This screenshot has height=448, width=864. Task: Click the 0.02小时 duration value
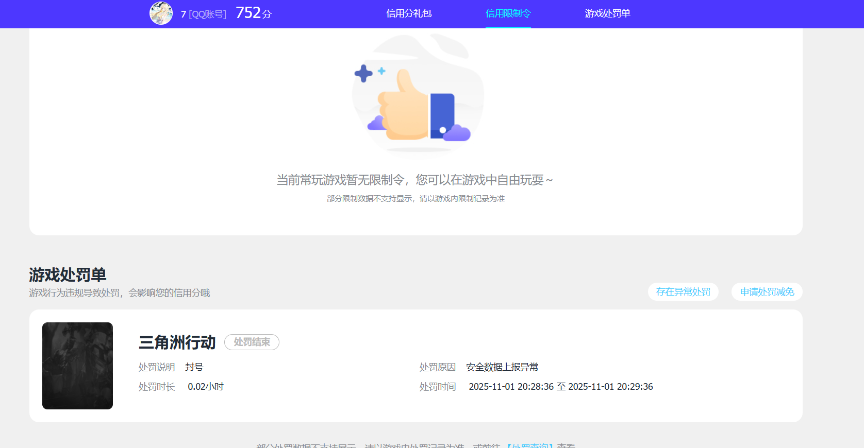[x=206, y=387]
